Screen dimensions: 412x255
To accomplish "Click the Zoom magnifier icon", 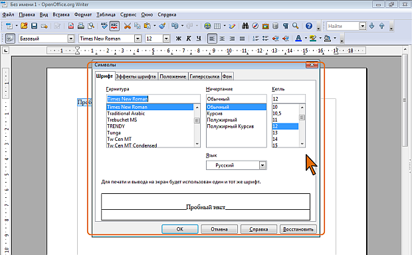I will pyautogui.click(x=296, y=26).
